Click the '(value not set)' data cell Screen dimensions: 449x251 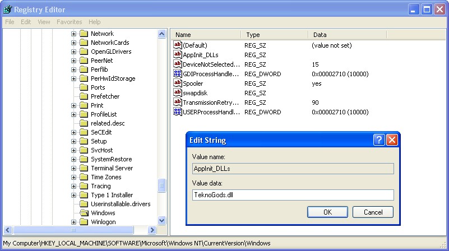332,45
